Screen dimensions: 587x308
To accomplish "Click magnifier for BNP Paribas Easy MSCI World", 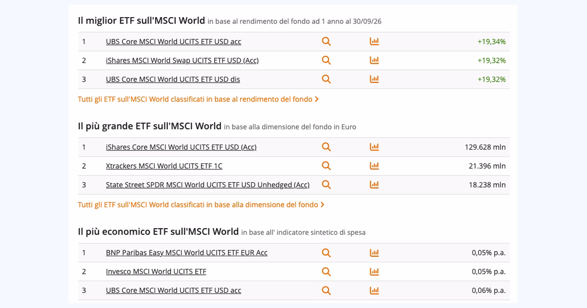I will point(326,253).
